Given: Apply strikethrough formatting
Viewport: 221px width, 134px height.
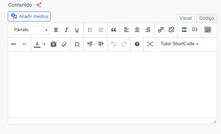Looking at the screenshot, I should [14, 44].
